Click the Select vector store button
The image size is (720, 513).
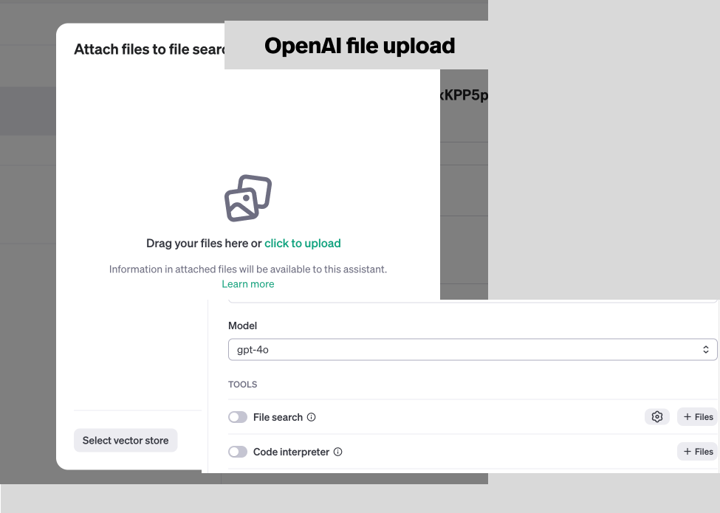(125, 440)
